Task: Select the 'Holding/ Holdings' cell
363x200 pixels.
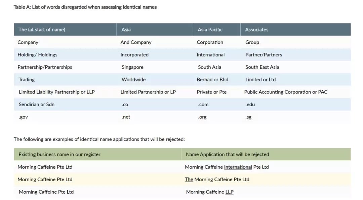Action: point(65,55)
